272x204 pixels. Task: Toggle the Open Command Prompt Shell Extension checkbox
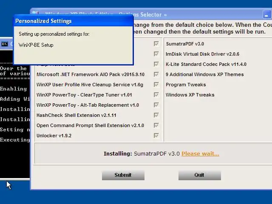[156, 125]
